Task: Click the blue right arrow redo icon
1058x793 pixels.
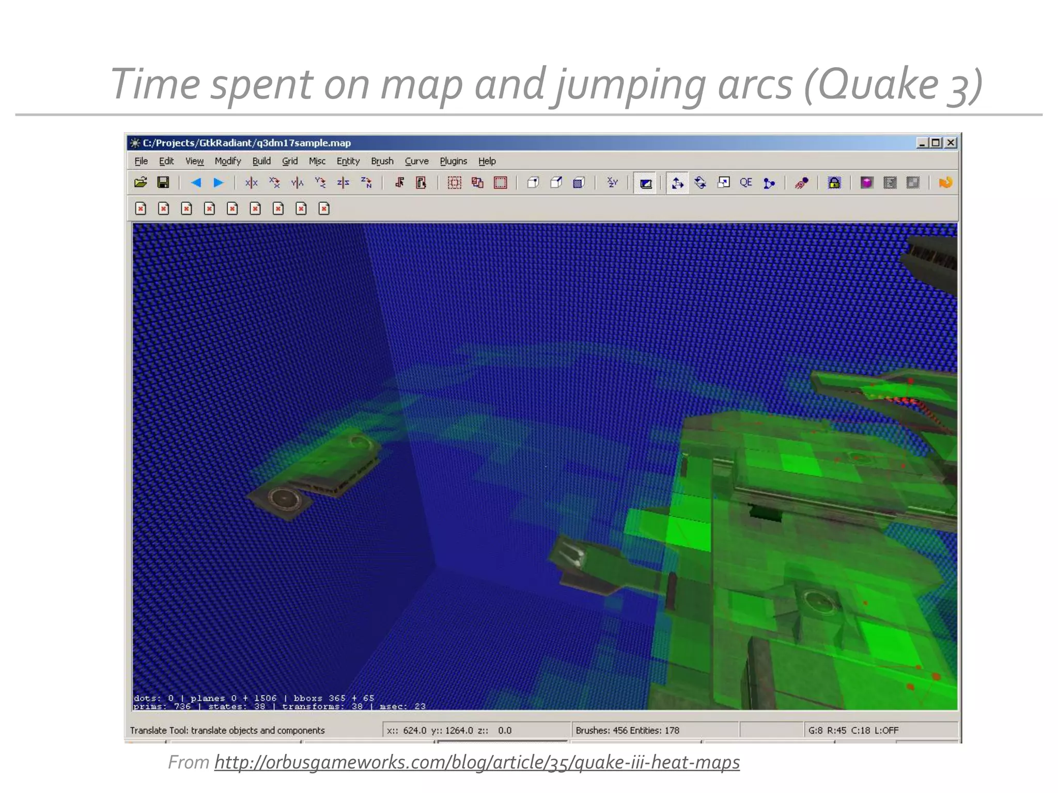Action: (219, 183)
